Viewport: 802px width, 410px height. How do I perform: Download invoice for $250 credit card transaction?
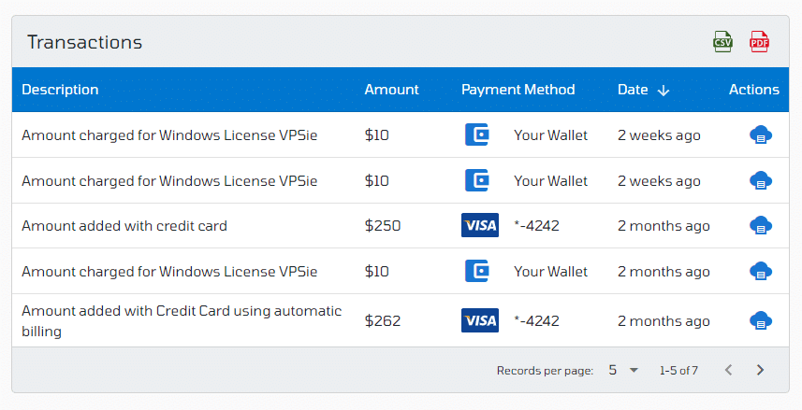761,225
